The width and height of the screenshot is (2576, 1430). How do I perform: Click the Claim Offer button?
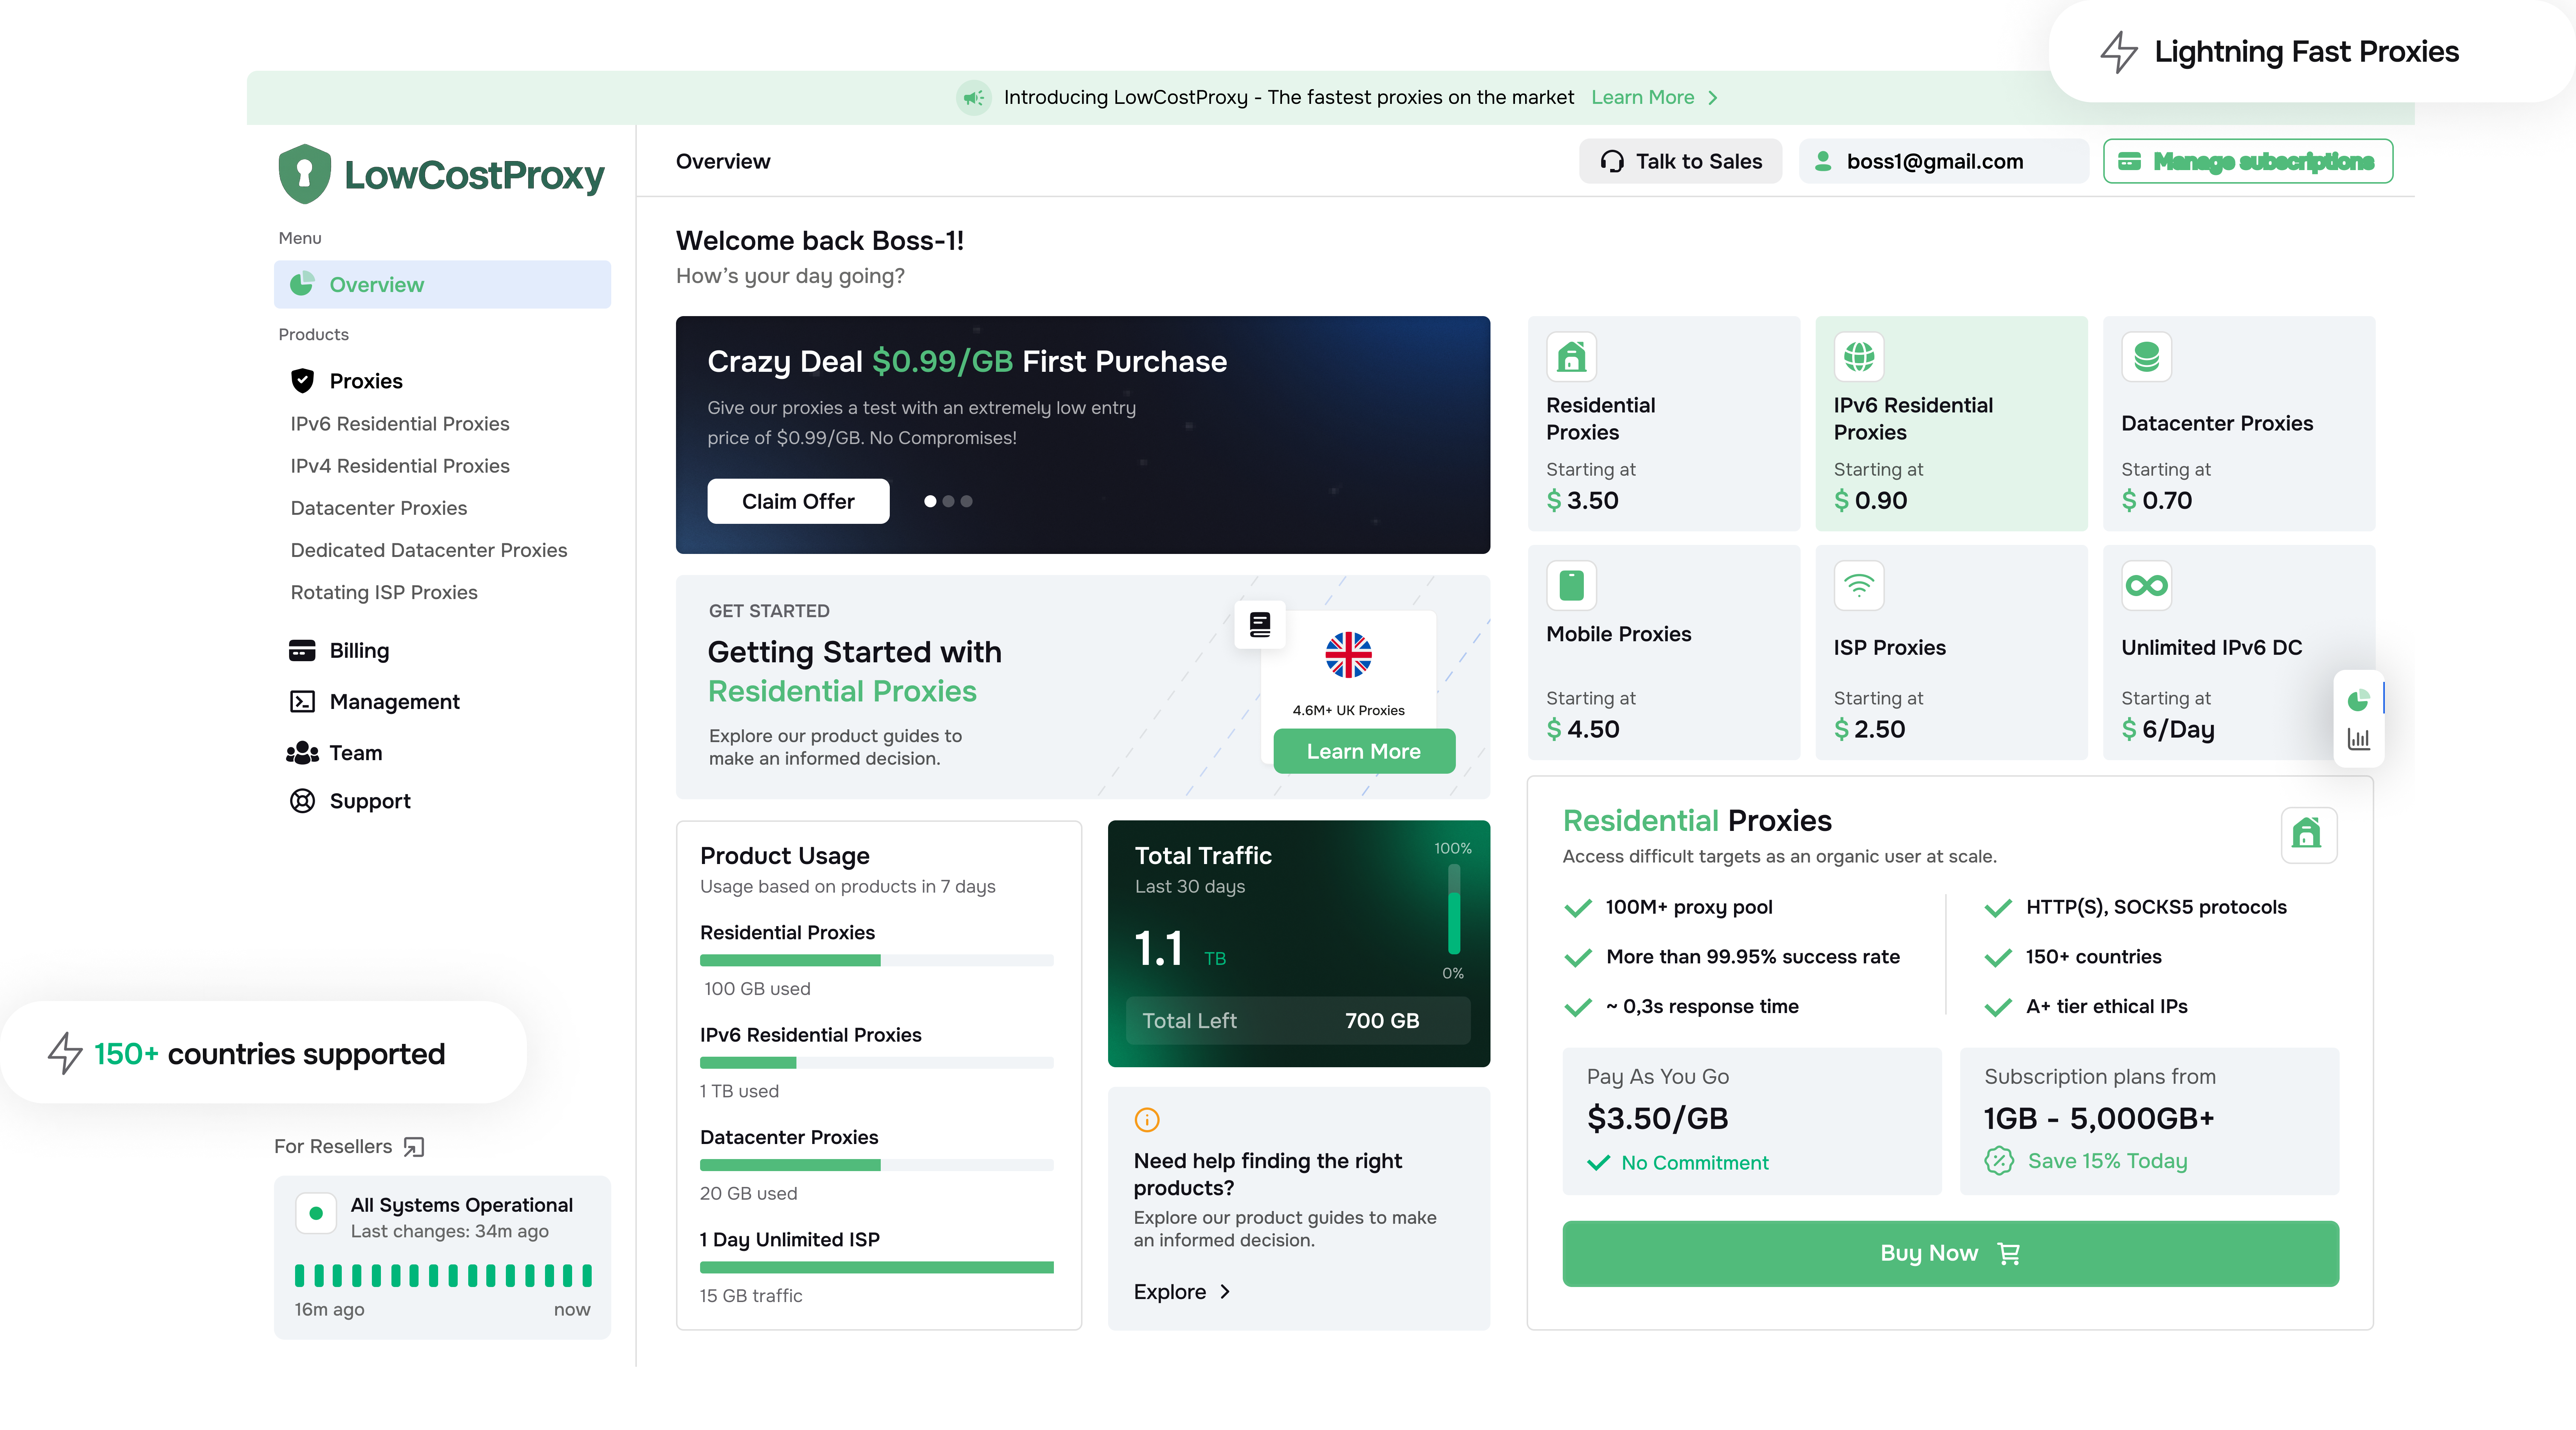pos(798,501)
